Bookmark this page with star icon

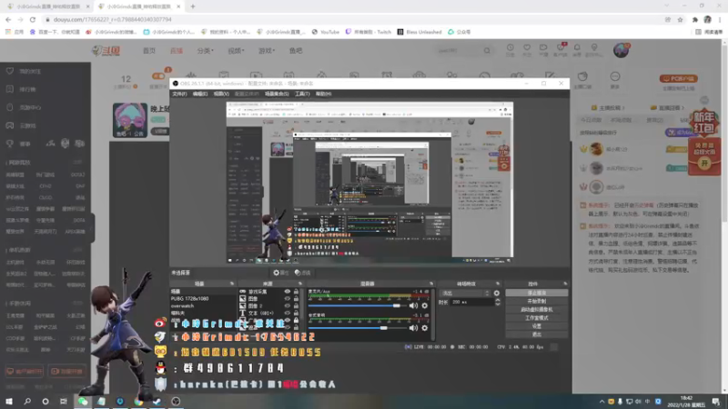click(x=680, y=19)
